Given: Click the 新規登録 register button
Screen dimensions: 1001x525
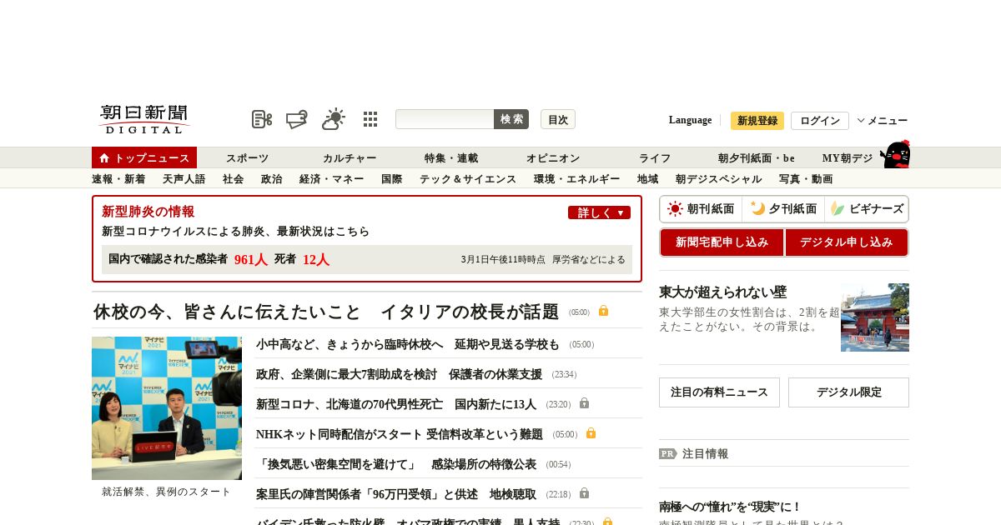Looking at the screenshot, I should coord(757,121).
